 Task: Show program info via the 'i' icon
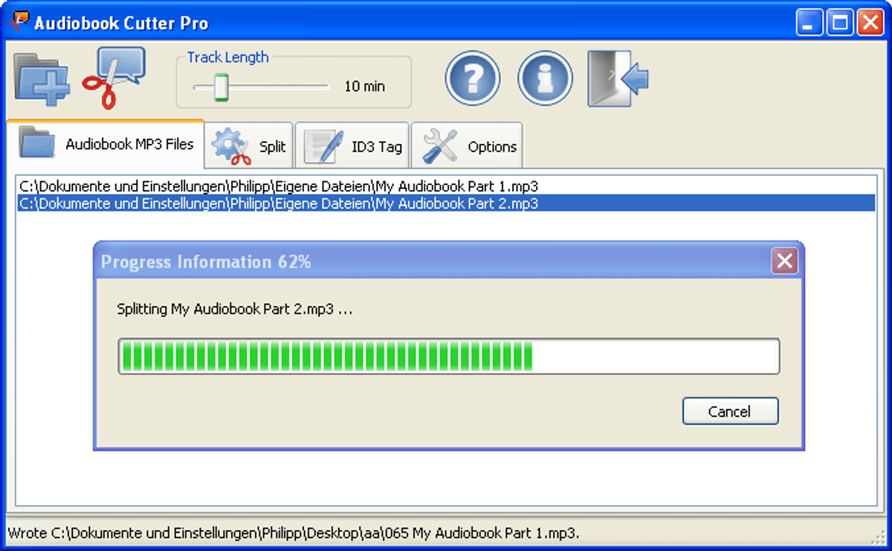click(545, 78)
